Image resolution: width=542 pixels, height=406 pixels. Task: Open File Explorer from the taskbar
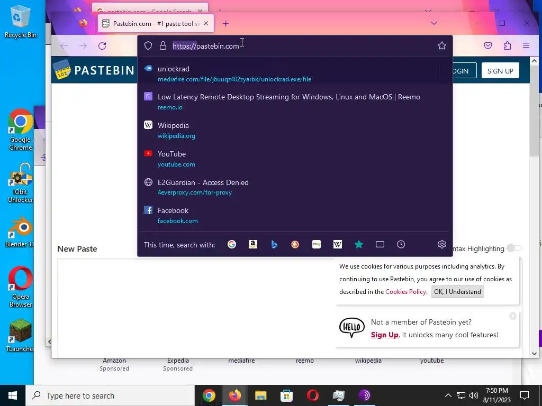coord(260,395)
